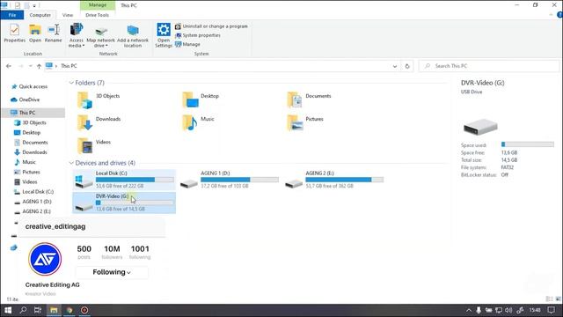
Task: Open Task View on taskbar
Action: coord(38,310)
